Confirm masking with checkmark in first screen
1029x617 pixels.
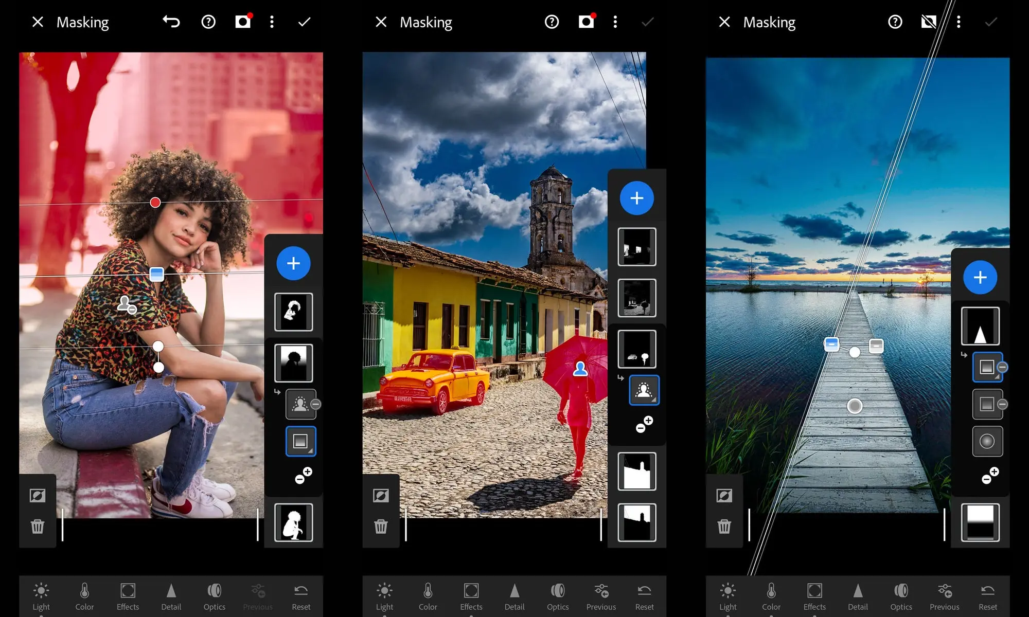point(304,22)
